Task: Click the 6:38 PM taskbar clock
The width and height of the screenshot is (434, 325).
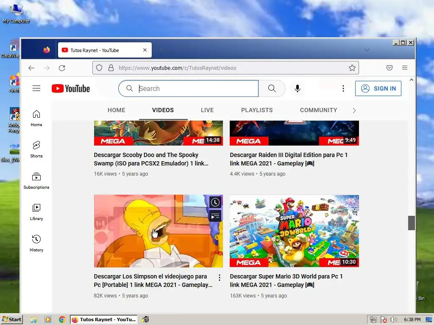Action: (x=412, y=320)
